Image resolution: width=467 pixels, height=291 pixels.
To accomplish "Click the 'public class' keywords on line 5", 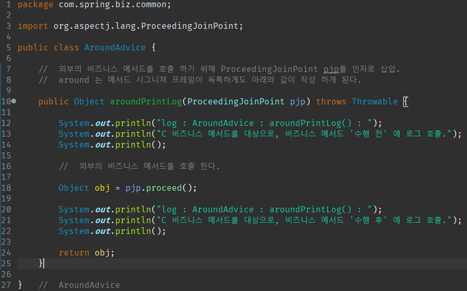I will [x=48, y=48].
